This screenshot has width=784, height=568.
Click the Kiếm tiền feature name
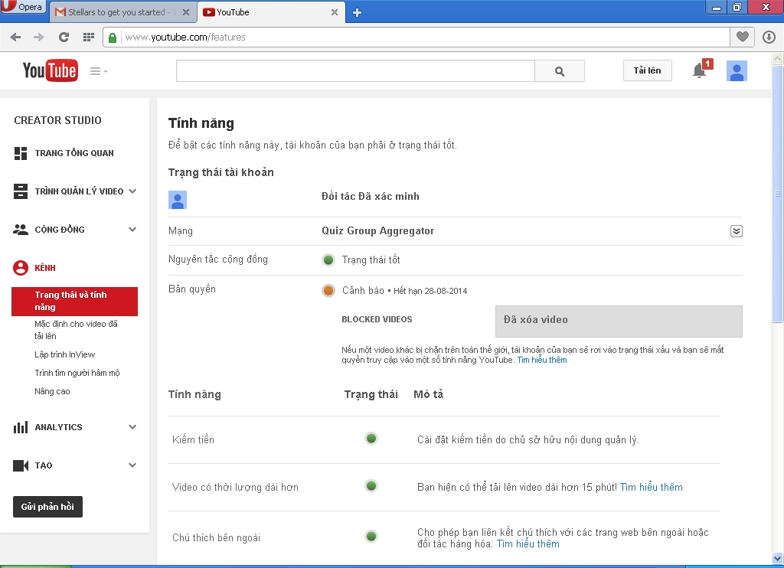click(193, 439)
